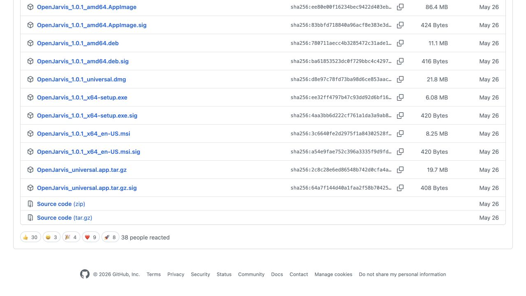Download OpenJarvis_1.0.1_x64_en-US.msi installer
The height and width of the screenshot is (296, 526).
point(83,134)
